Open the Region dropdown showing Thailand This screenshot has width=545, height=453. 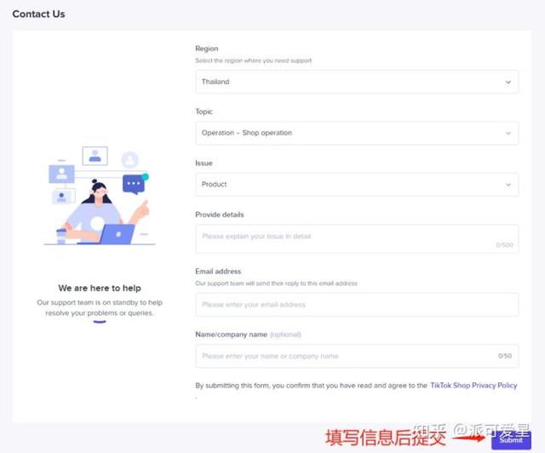356,82
